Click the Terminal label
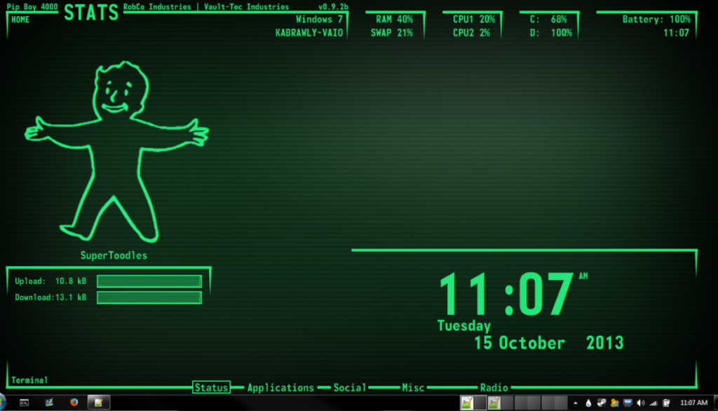Viewport: 718px width, 411px height. point(29,380)
